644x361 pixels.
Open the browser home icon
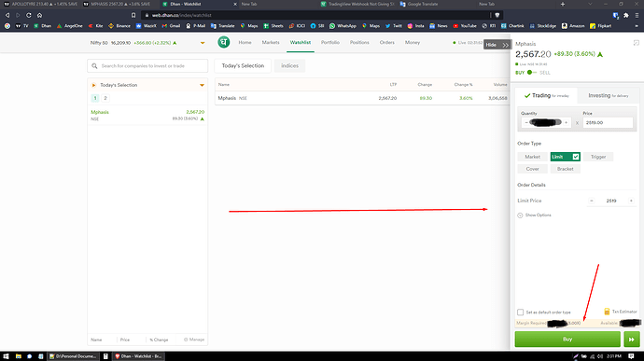pyautogui.click(x=39, y=15)
